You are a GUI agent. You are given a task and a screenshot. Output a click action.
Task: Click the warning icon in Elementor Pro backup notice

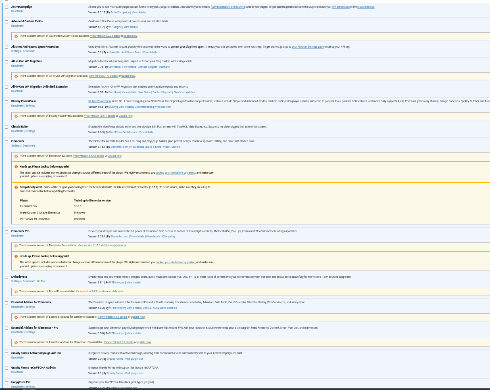click(x=16, y=256)
